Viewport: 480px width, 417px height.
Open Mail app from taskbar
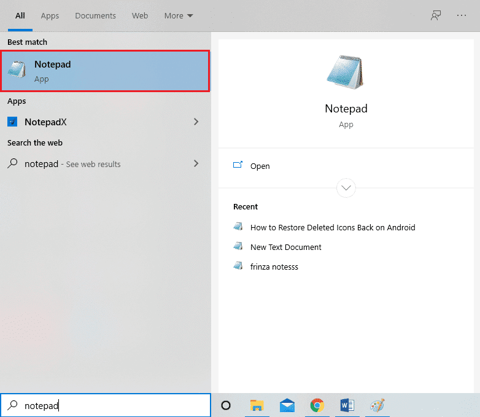(287, 405)
